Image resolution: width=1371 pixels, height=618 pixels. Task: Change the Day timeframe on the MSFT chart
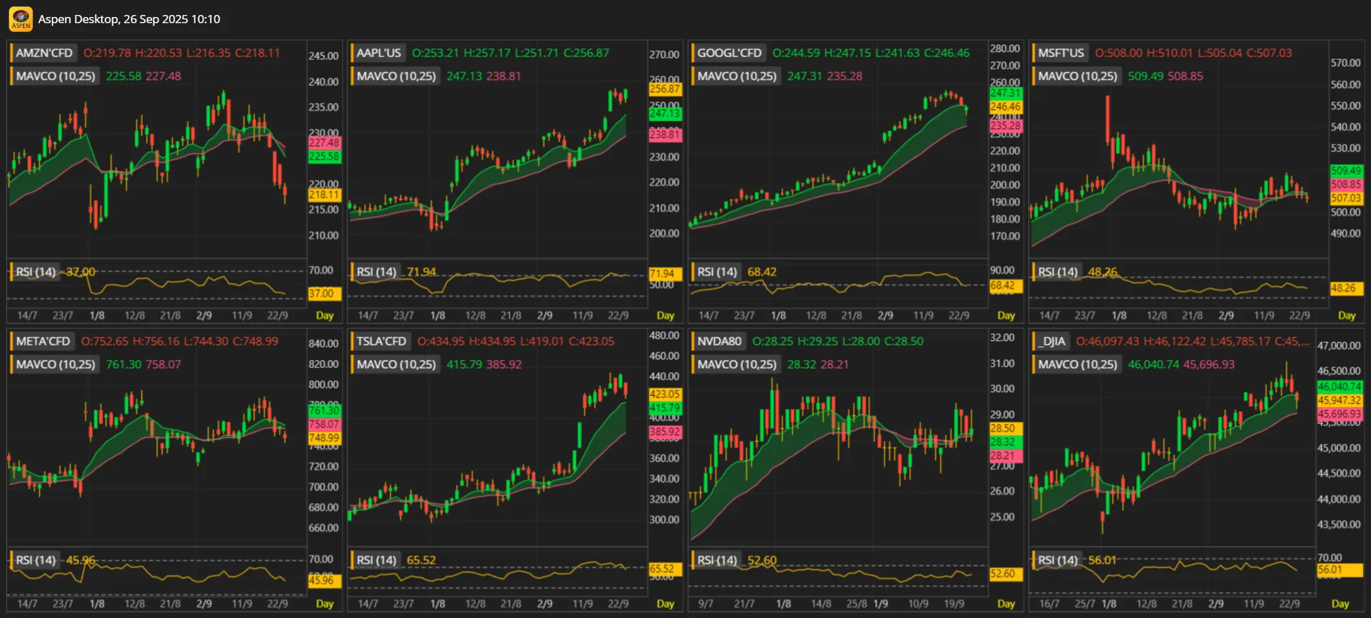[1346, 315]
